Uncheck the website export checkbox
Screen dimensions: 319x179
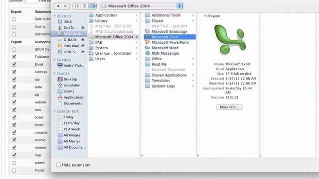click(14, 102)
